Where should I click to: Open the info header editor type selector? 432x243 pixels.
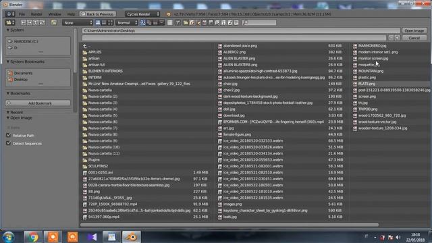pos(10,14)
